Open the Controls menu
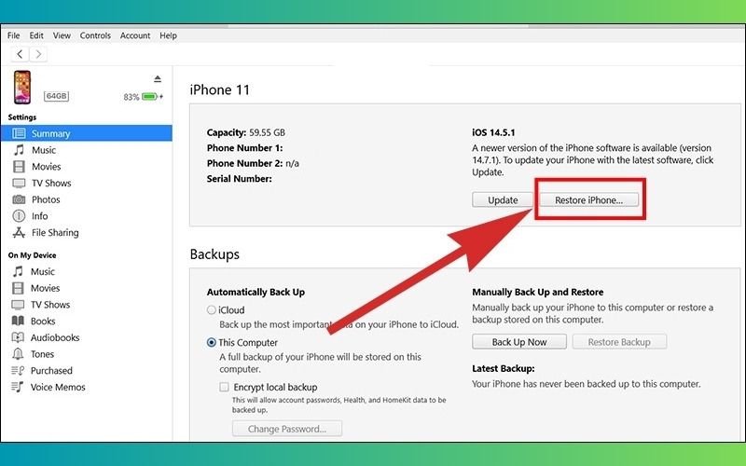The height and width of the screenshot is (466, 746). (x=95, y=35)
